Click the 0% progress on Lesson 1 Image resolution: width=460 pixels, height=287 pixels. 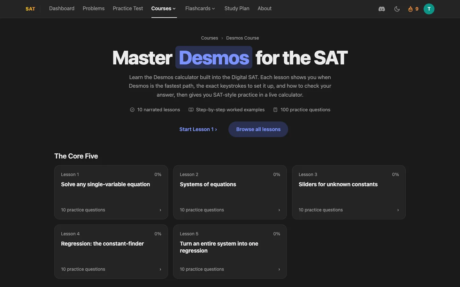coord(158,174)
